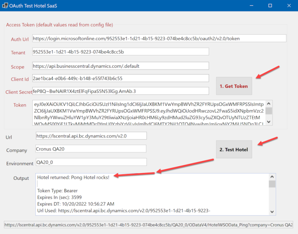Focus the Client Secret field
The image size is (298, 234).
click(120, 91)
